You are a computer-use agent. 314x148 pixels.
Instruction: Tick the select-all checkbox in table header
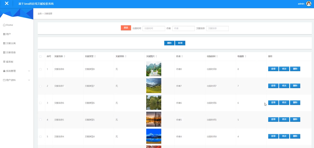[40, 56]
